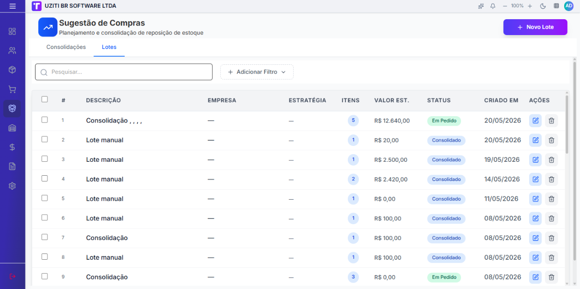Open the shopping cart icon in the sidebar

pyautogui.click(x=12, y=89)
